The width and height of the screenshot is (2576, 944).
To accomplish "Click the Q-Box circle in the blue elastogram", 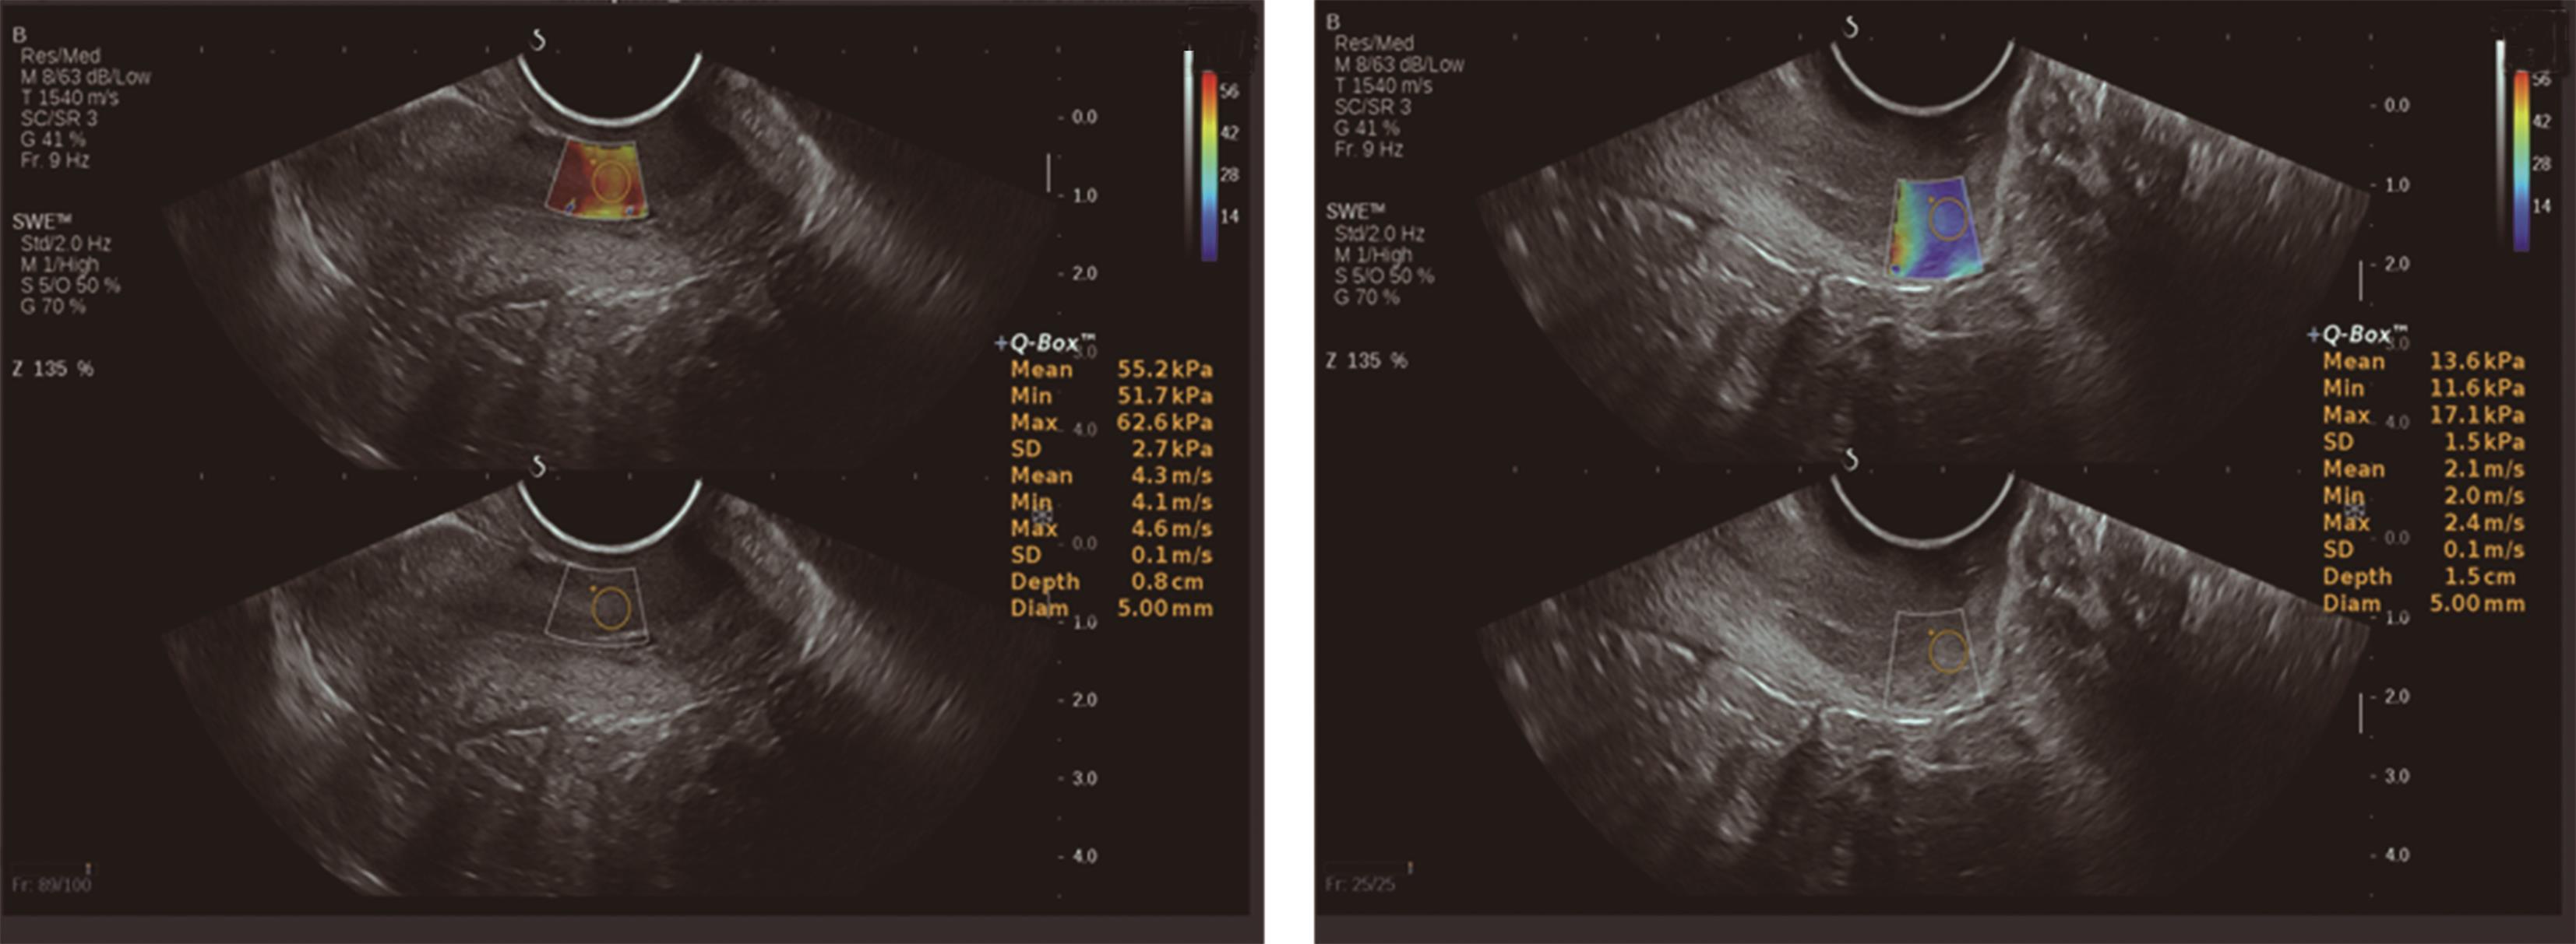I will 1948,219.
